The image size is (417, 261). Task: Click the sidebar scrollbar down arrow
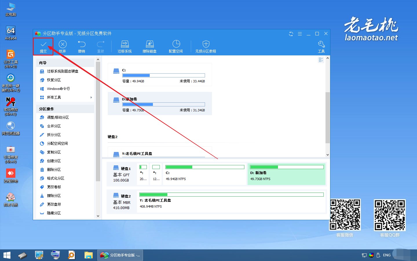[x=98, y=216]
